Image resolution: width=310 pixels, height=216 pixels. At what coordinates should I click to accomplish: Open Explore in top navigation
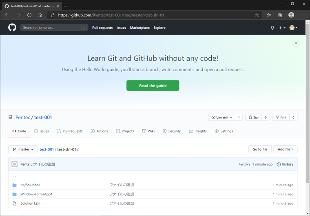[159, 28]
